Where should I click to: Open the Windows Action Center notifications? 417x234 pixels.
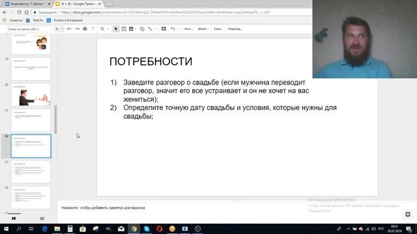click(409, 229)
